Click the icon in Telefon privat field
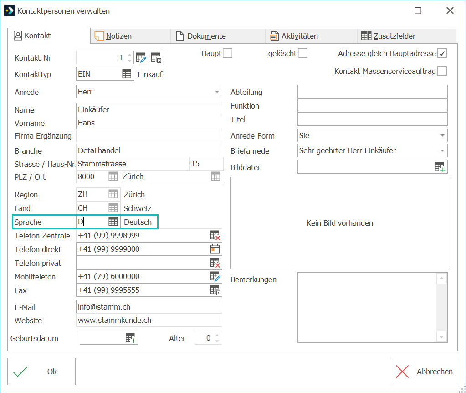The image size is (466, 393). click(215, 263)
